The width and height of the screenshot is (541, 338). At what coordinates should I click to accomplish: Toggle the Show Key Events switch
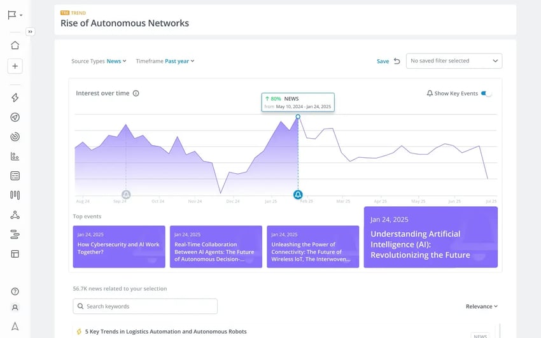click(x=486, y=94)
